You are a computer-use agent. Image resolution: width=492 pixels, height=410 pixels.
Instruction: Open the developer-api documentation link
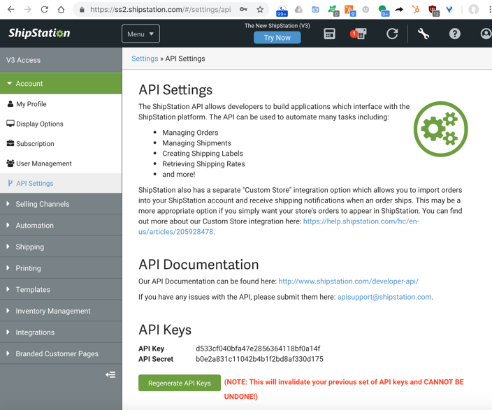tap(348, 281)
